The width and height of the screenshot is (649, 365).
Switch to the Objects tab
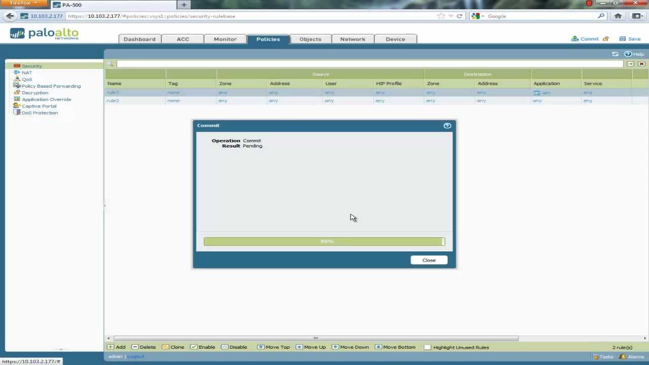(x=310, y=39)
